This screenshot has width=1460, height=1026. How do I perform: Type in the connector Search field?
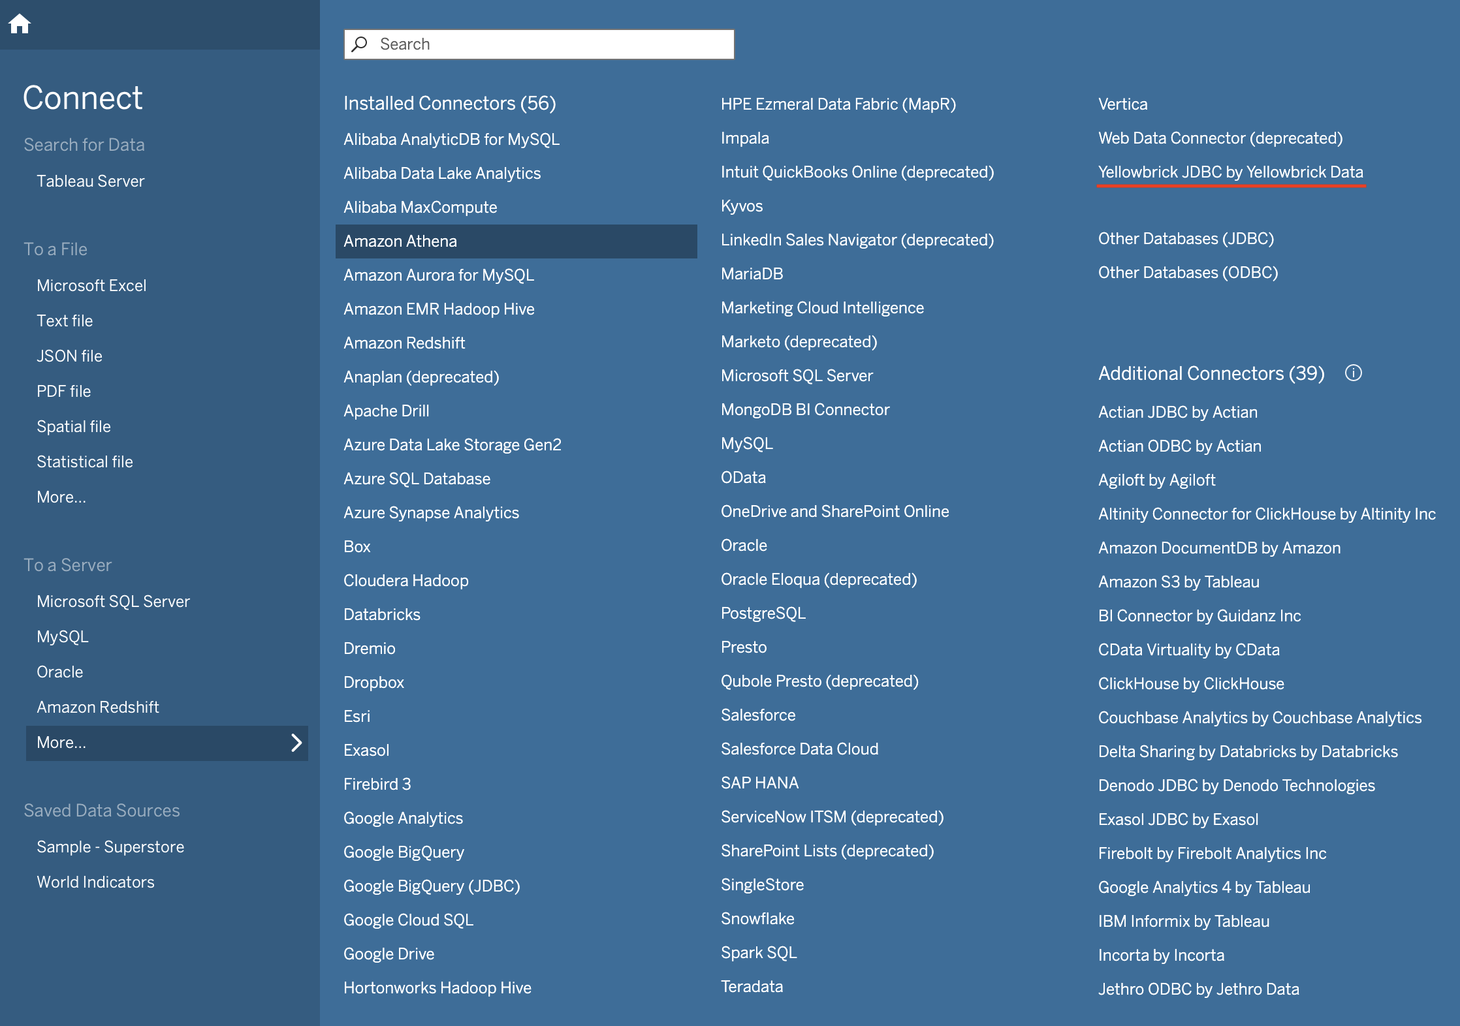(548, 44)
